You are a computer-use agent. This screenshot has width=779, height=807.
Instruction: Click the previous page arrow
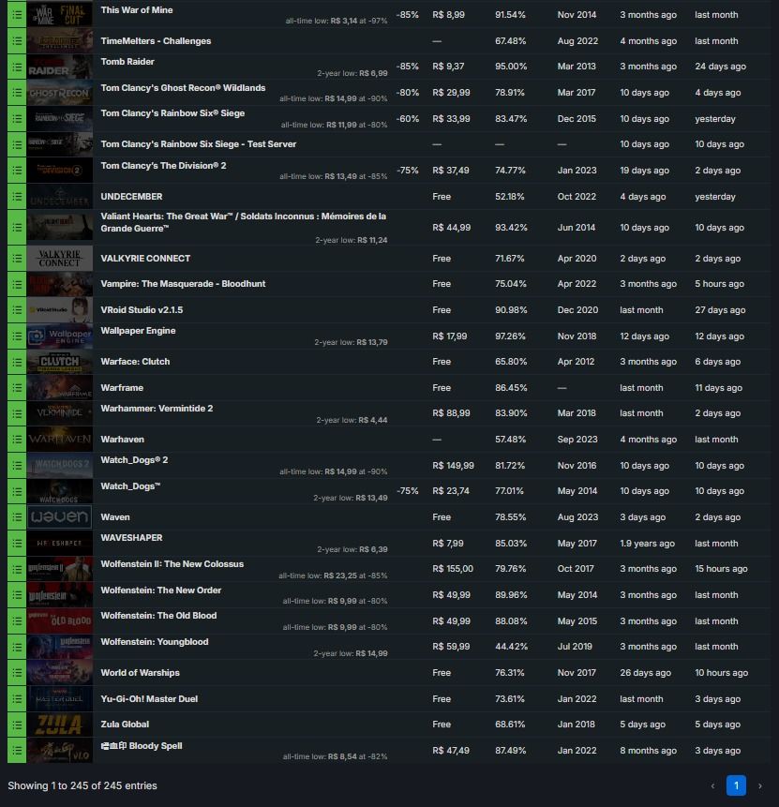(712, 785)
